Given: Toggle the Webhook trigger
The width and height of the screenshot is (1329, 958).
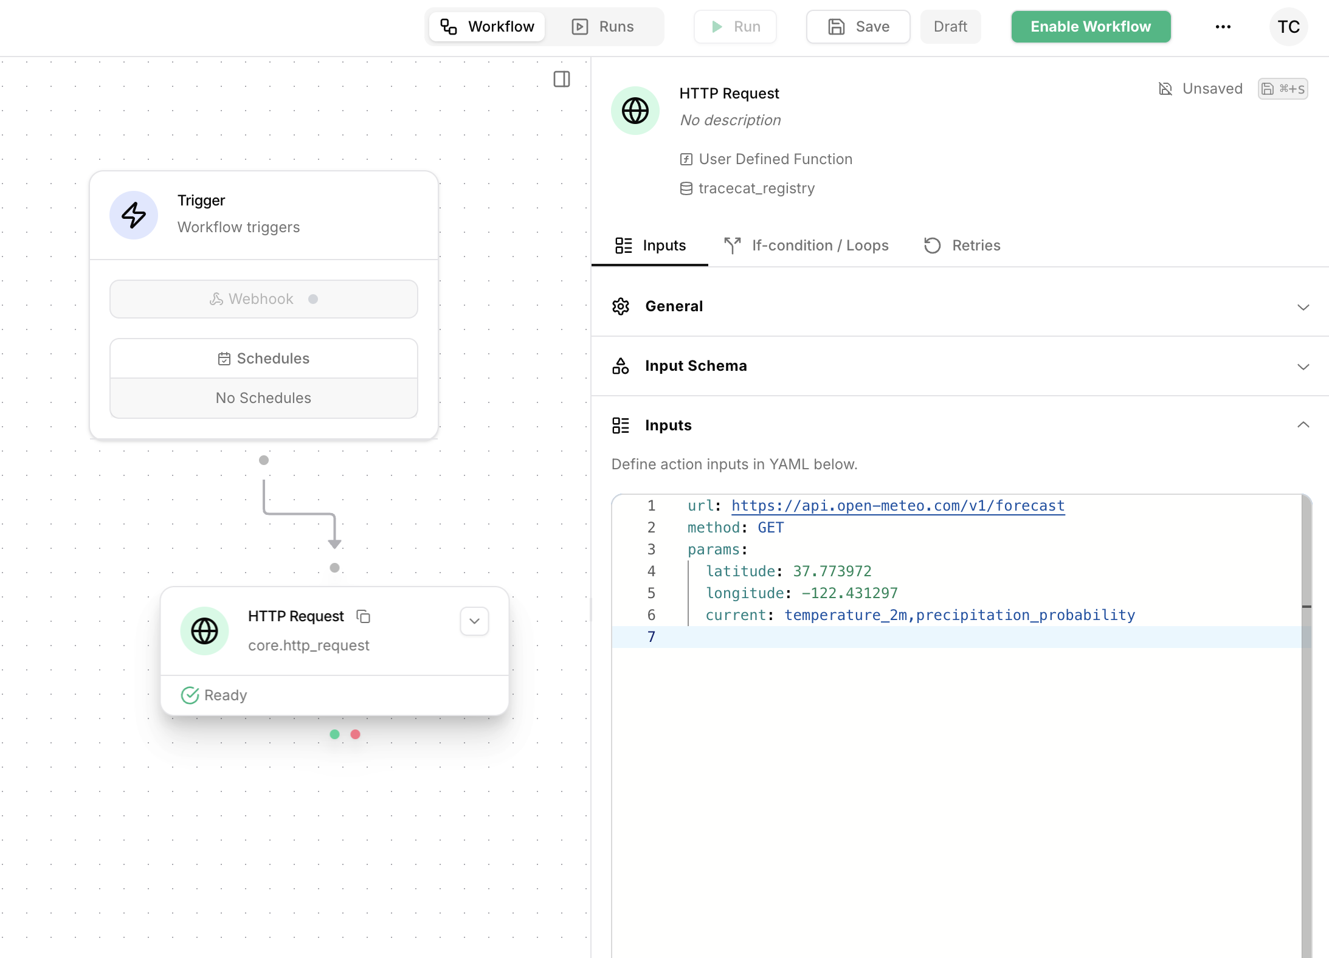Looking at the screenshot, I should (x=263, y=299).
